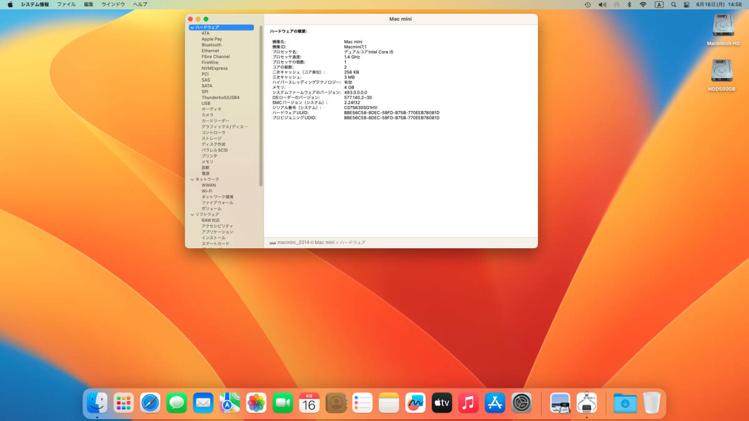This screenshot has width=749, height=421.
Task: Click the Bluetooth status icon in the menu bar
Action: pyautogui.click(x=629, y=4)
